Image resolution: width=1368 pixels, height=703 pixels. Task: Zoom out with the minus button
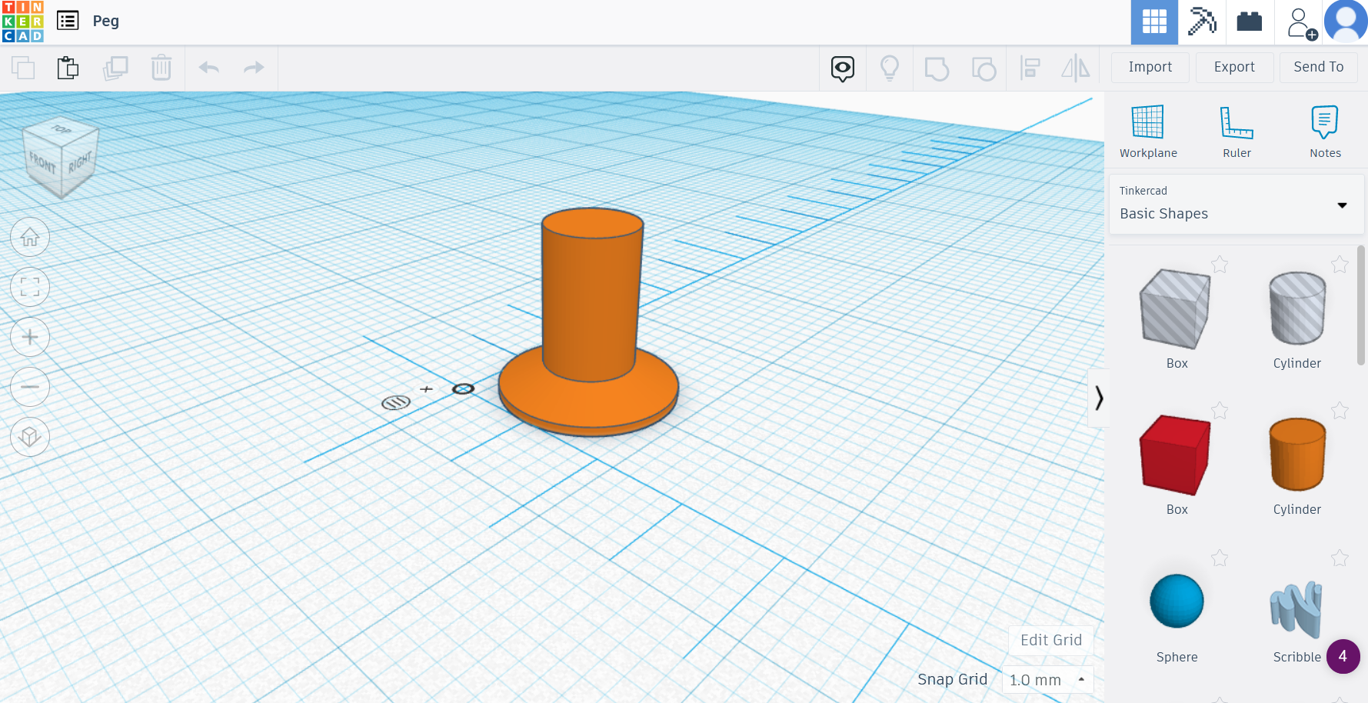point(30,387)
